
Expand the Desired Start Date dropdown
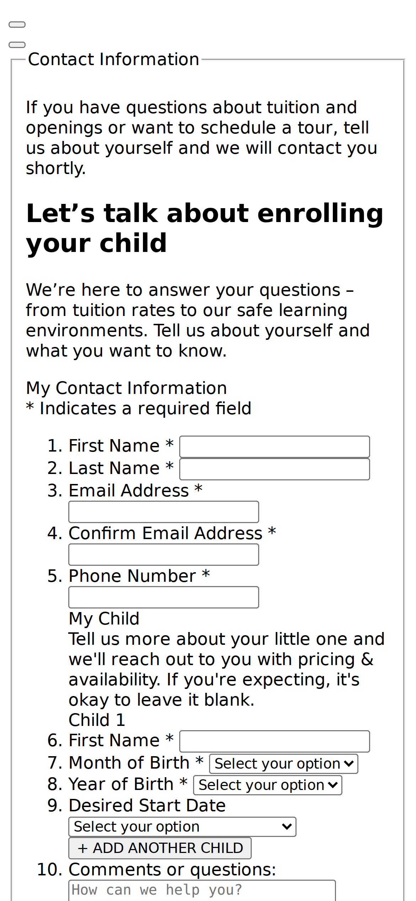182,827
